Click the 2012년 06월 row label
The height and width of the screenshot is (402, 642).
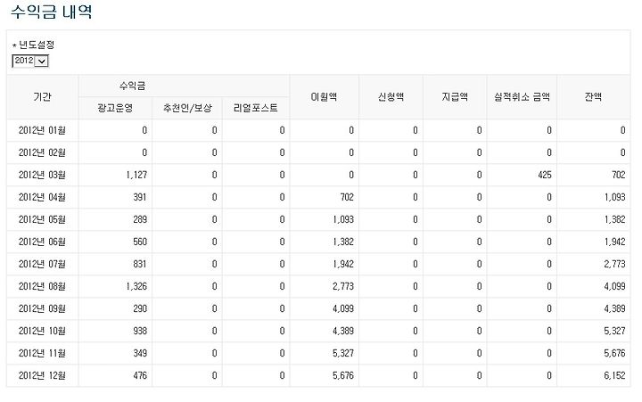[42, 242]
